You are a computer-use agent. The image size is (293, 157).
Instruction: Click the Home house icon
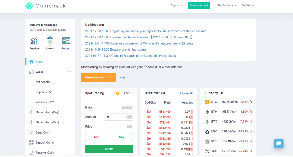point(31,62)
